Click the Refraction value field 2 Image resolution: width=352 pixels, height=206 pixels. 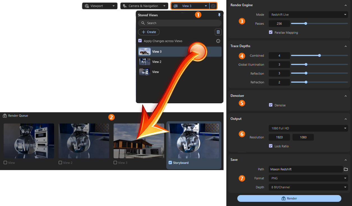click(x=279, y=82)
